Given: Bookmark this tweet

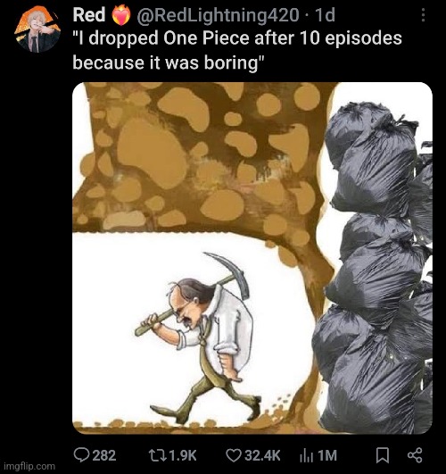Looking at the screenshot, I should [383, 455].
